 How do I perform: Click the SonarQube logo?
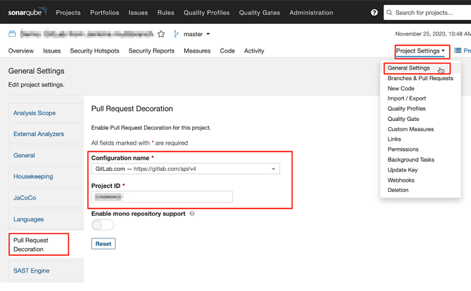[x=27, y=12]
